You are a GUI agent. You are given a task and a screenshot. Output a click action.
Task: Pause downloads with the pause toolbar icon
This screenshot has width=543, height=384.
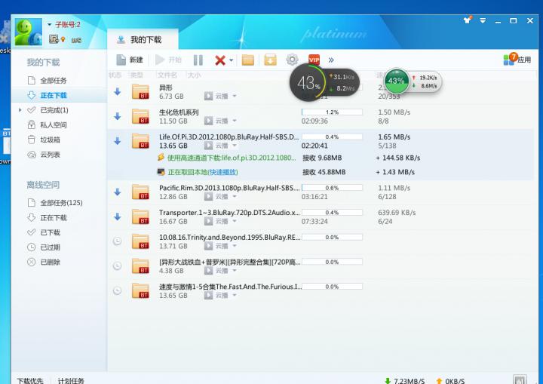(198, 60)
